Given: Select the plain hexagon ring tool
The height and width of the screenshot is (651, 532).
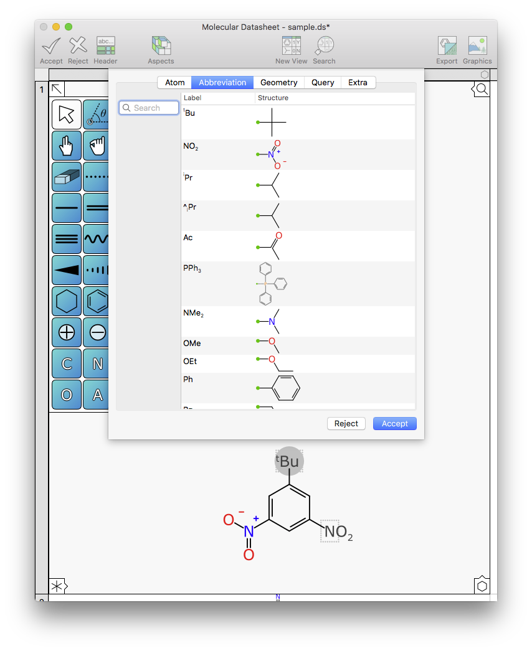Looking at the screenshot, I should click(x=66, y=301).
